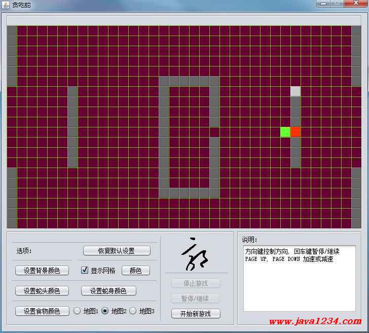
Task: Open 设置背景颜色 color chooser
Action: [42, 271]
